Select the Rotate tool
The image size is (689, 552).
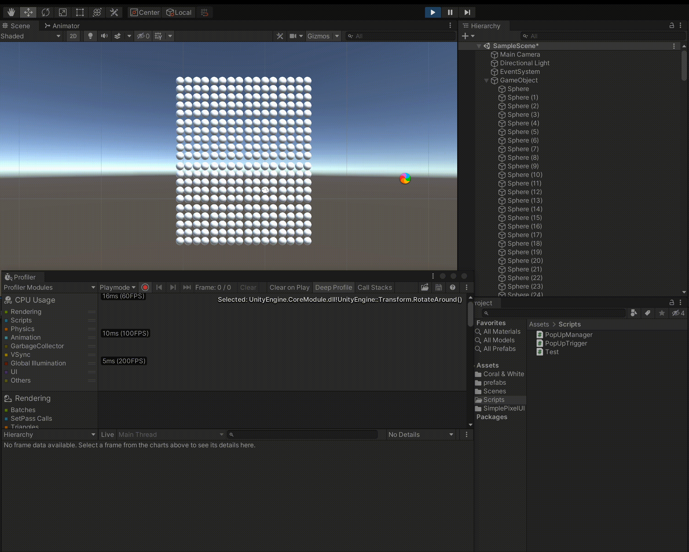coord(46,12)
